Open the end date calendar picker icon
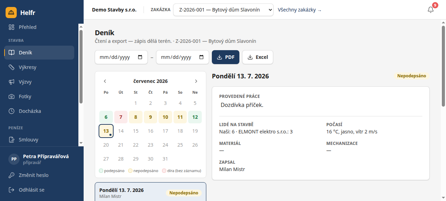Screen dimensions: 446x201 coord(201,57)
